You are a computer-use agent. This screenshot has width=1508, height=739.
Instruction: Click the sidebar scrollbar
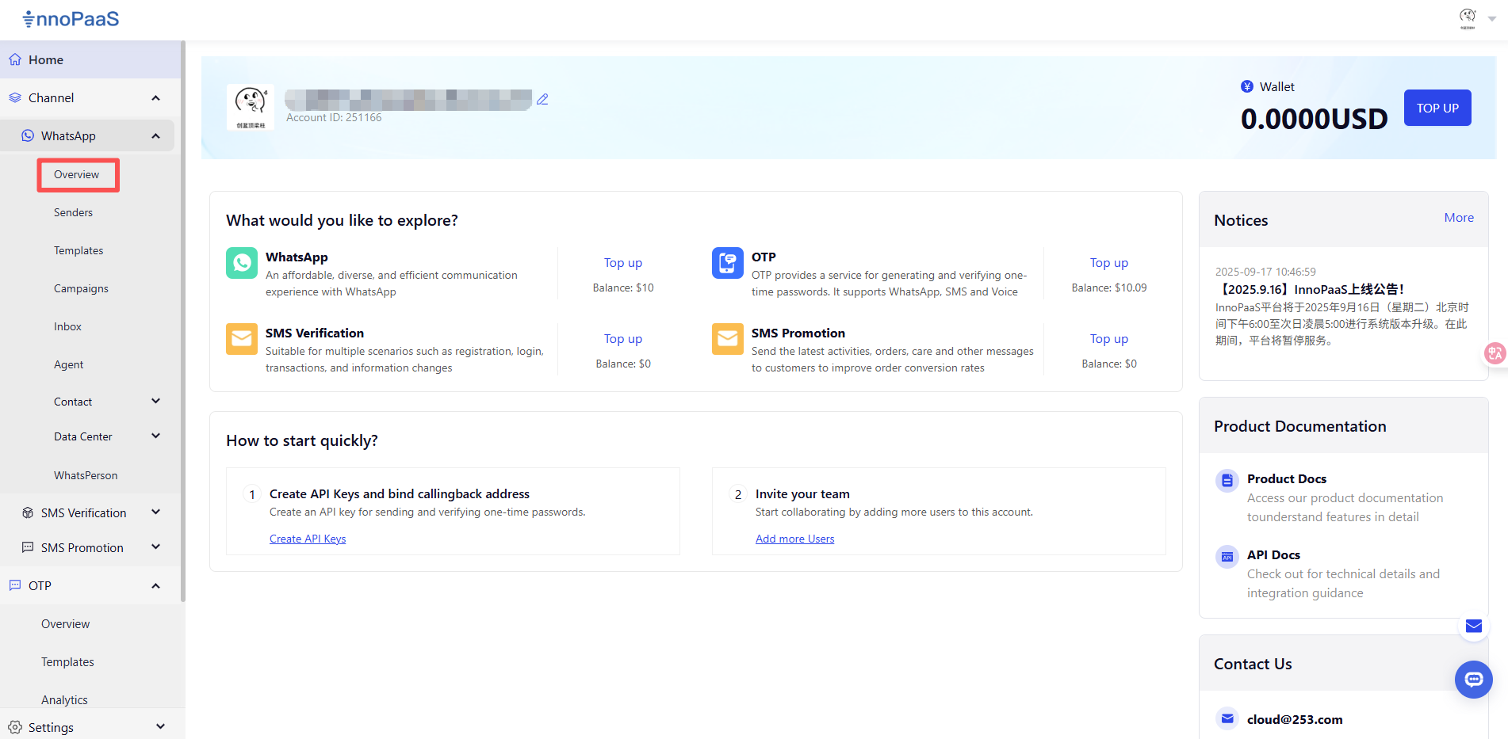pyautogui.click(x=183, y=321)
